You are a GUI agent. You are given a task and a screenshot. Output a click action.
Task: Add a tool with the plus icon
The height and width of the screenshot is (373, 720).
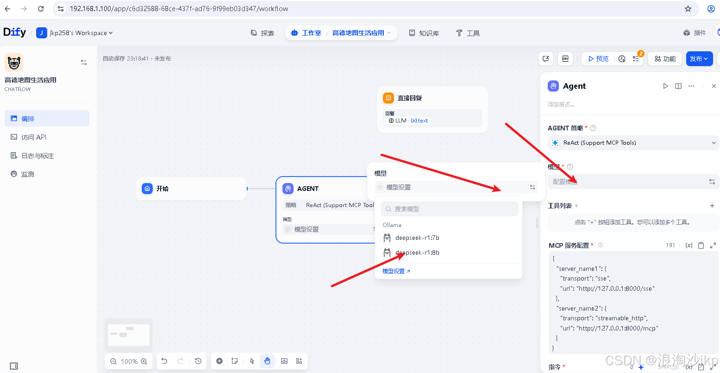[712, 206]
